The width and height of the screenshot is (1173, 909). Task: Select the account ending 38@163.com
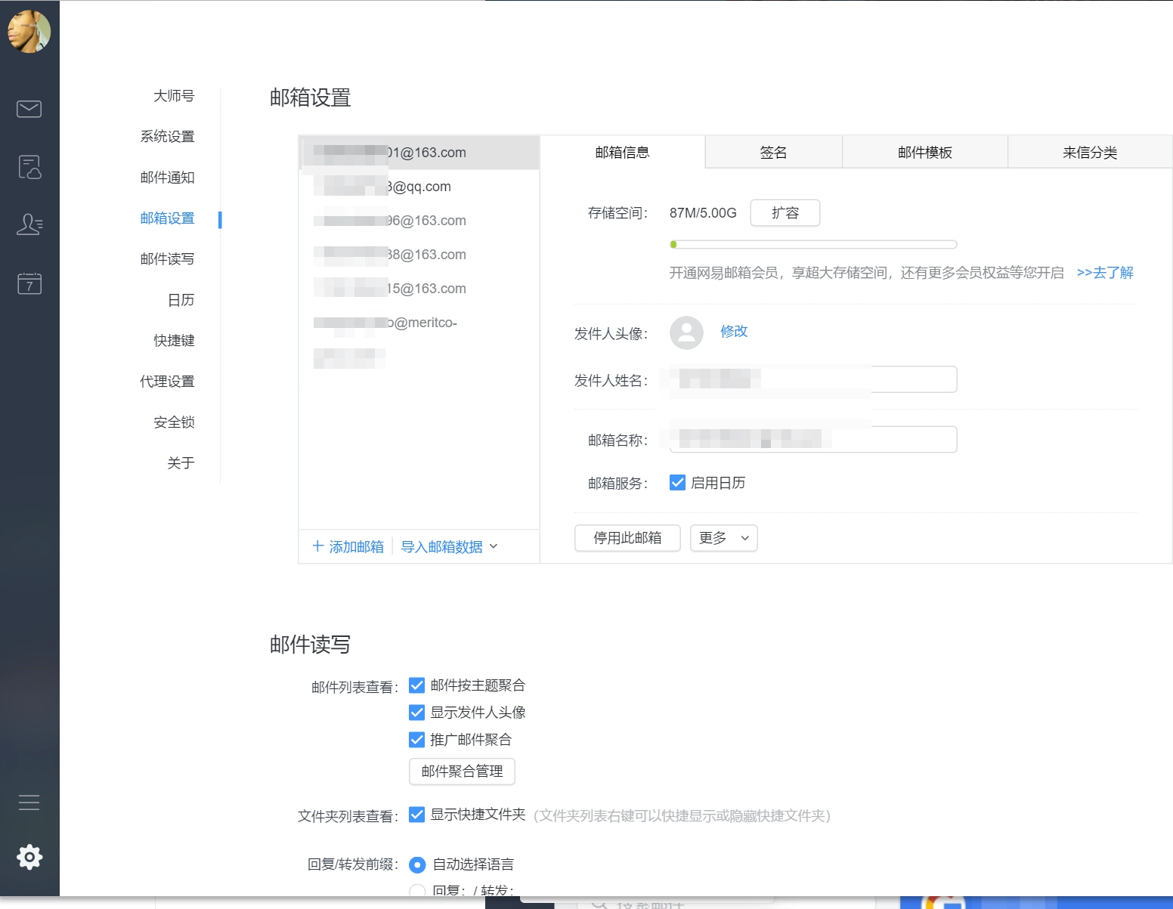pos(419,255)
